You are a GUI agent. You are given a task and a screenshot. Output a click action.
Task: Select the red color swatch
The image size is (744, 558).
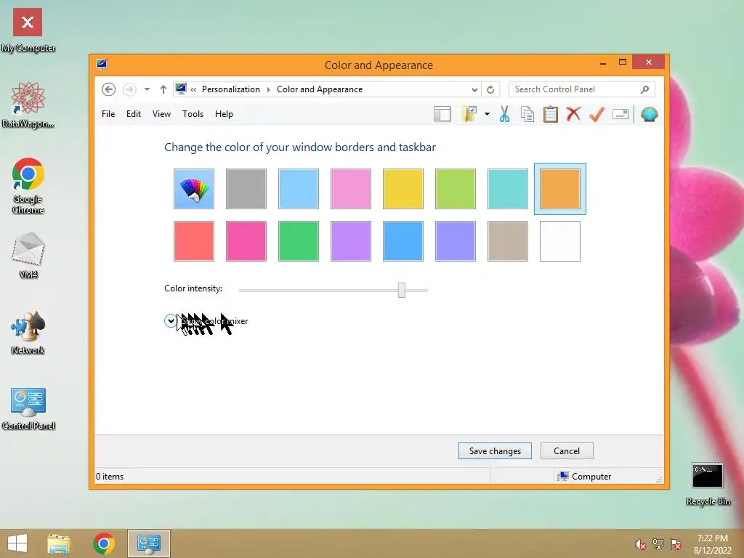[193, 241]
